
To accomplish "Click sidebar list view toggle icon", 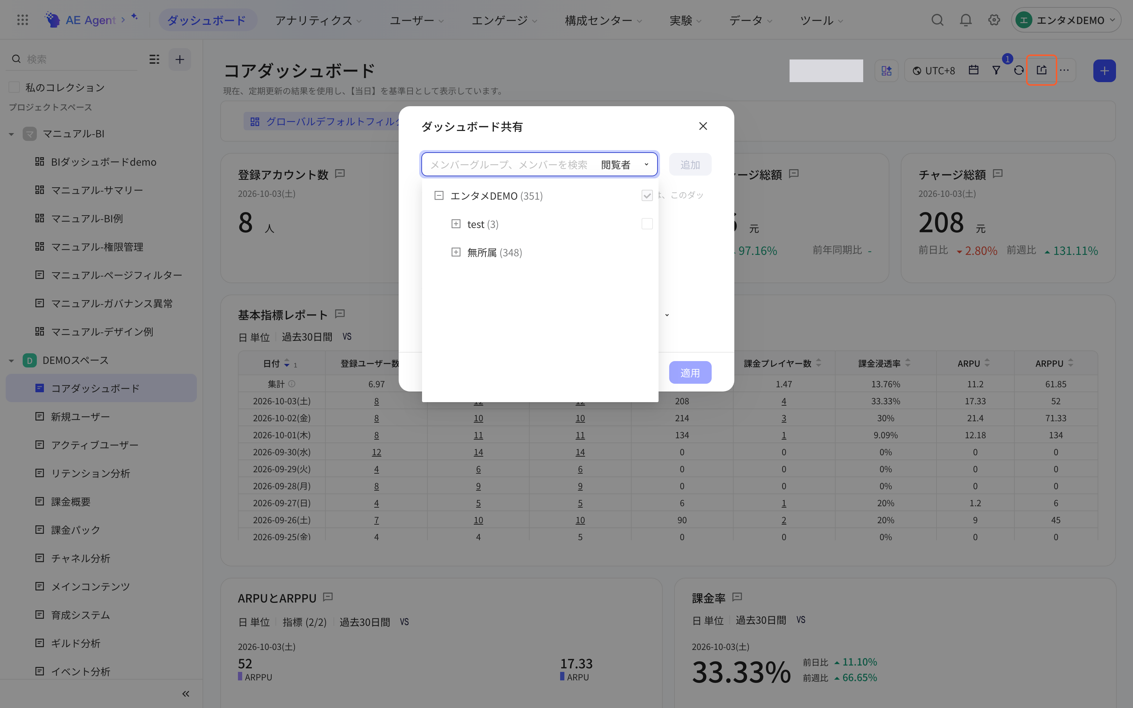I will pyautogui.click(x=154, y=59).
